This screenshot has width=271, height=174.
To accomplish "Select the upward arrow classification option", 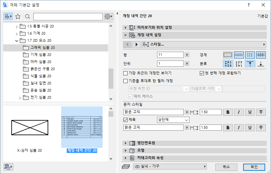I will (250, 64).
